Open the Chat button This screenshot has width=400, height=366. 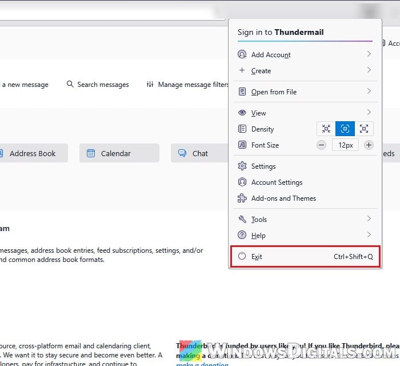tap(199, 153)
